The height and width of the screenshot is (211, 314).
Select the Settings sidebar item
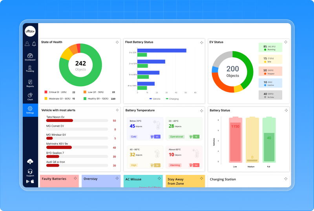tap(30, 110)
